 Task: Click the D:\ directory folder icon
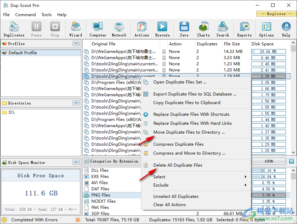click(4, 112)
